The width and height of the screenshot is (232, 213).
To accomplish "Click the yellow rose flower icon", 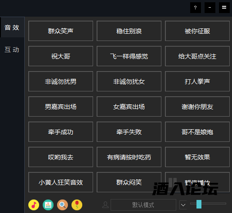I will point(77,205).
